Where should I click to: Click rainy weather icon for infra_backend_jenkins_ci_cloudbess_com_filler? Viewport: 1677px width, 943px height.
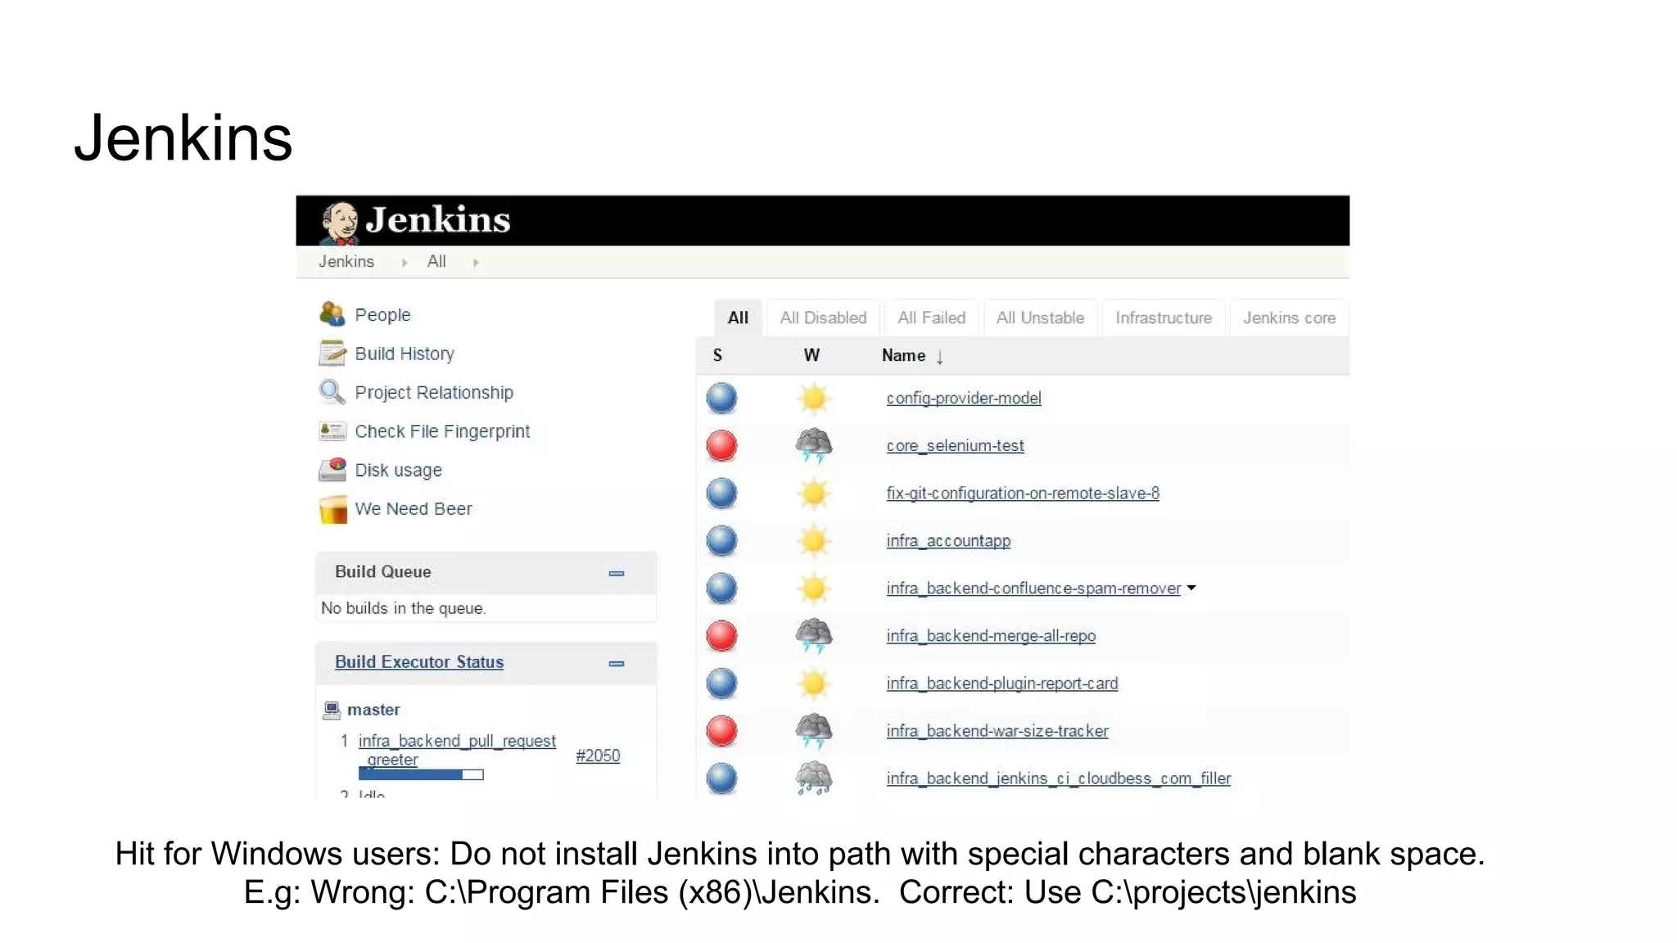coord(813,778)
